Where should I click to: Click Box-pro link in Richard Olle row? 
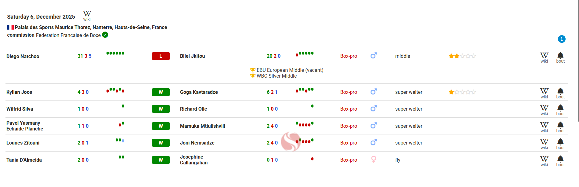(349, 109)
